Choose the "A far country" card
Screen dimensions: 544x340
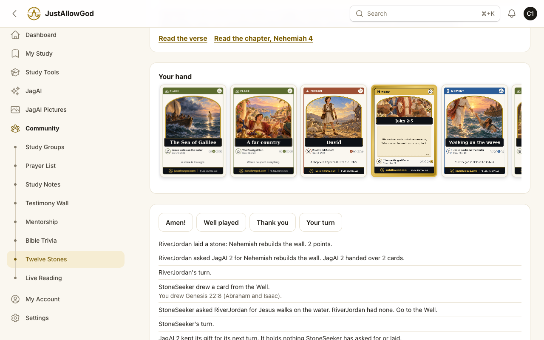[263, 131]
